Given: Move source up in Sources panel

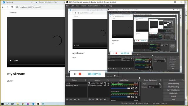Looking at the screenshot, I should (x=101, y=100).
